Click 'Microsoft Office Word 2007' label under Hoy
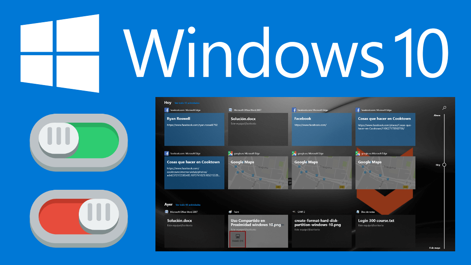 point(247,110)
